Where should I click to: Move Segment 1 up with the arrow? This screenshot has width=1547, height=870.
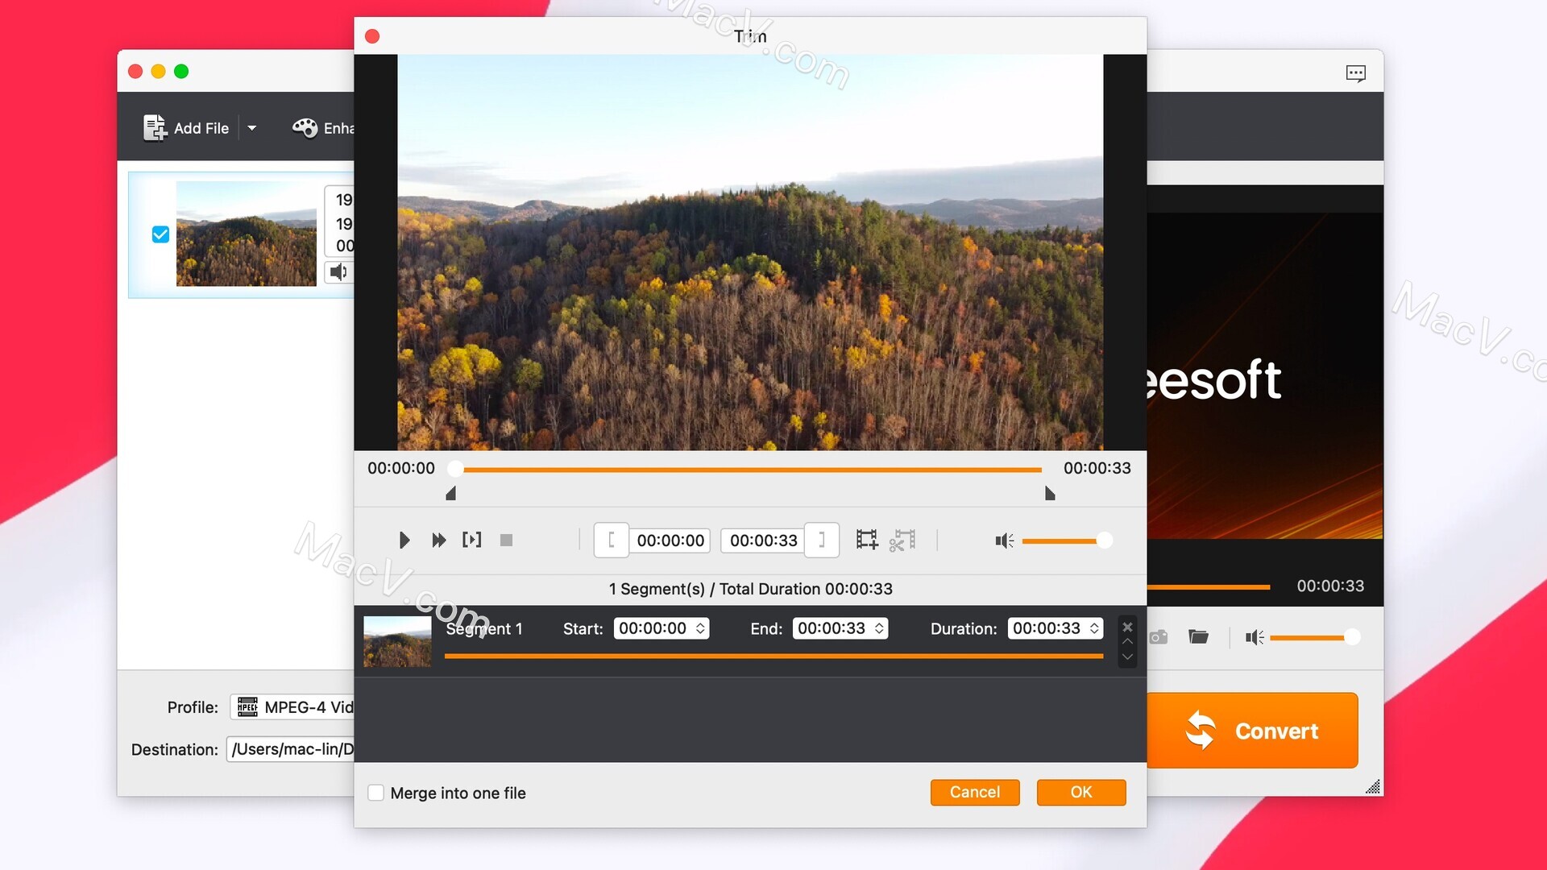pos(1127,642)
